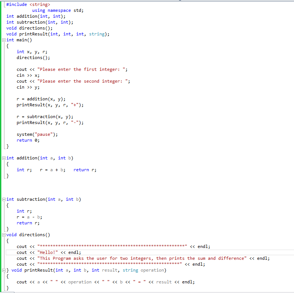Click the #include <string> line
Viewport: 294px width, 293px height.
28,4
